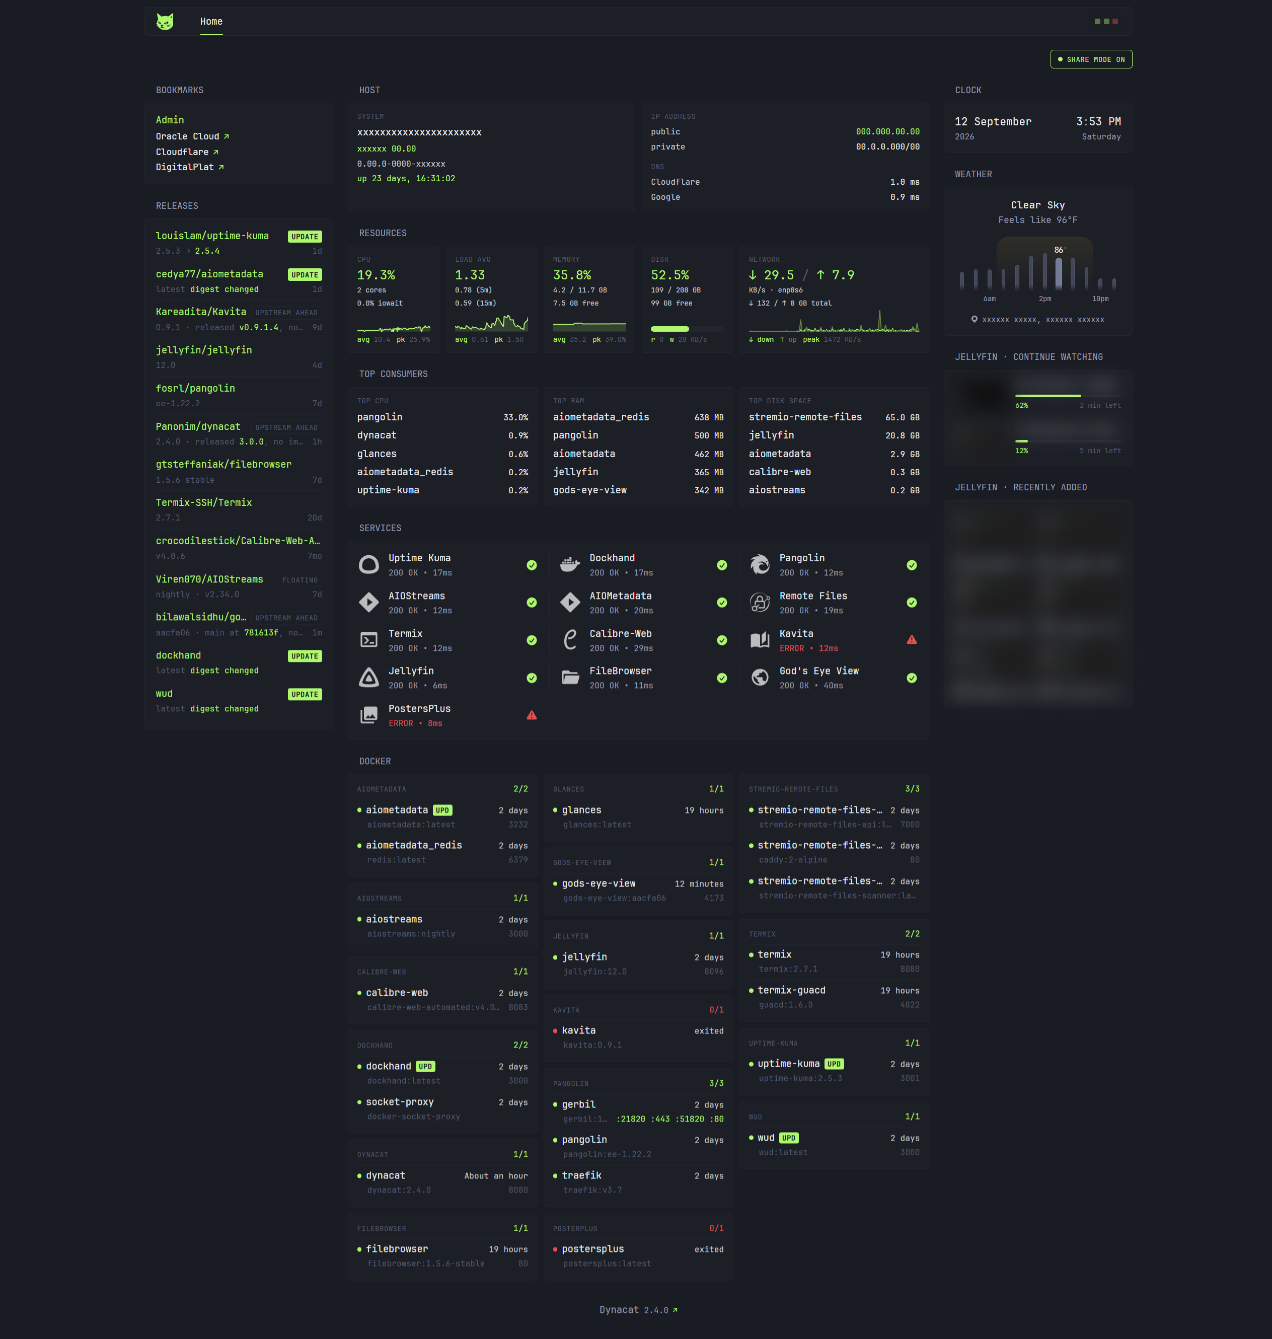The width and height of the screenshot is (1272, 1339).
Task: Click UPD badge on wud container
Action: [x=789, y=1138]
